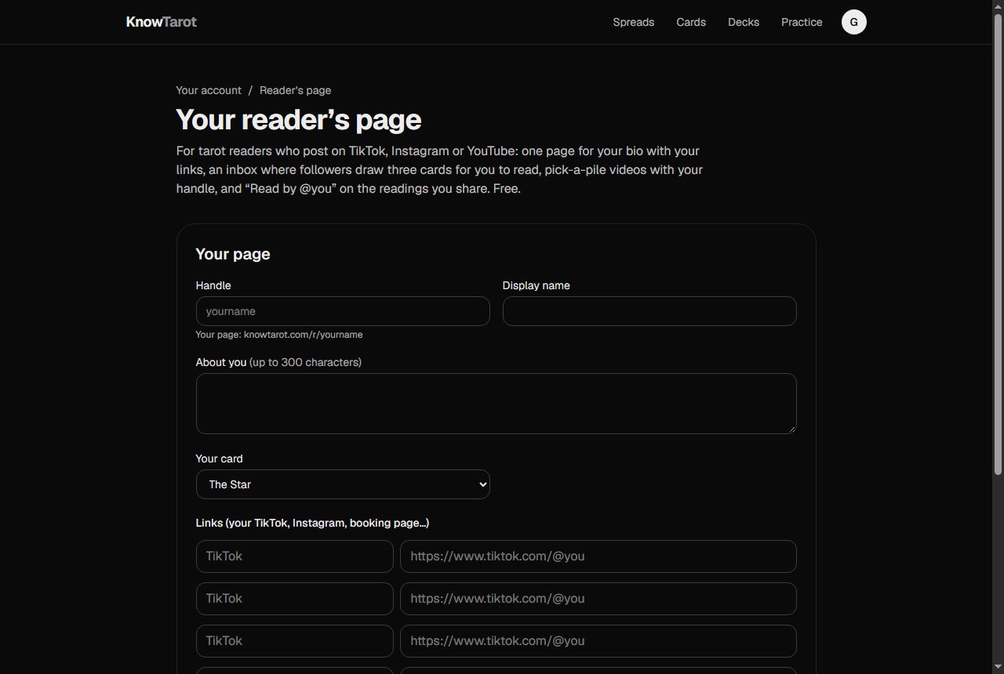This screenshot has height=674, width=1004.
Task: Click the 'Handle' label
Action: [213, 285]
